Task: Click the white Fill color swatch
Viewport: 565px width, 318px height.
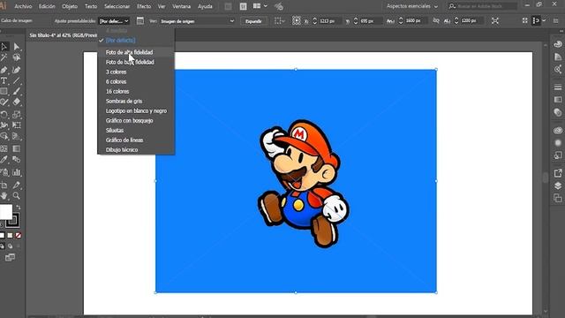Action: pos(6,212)
